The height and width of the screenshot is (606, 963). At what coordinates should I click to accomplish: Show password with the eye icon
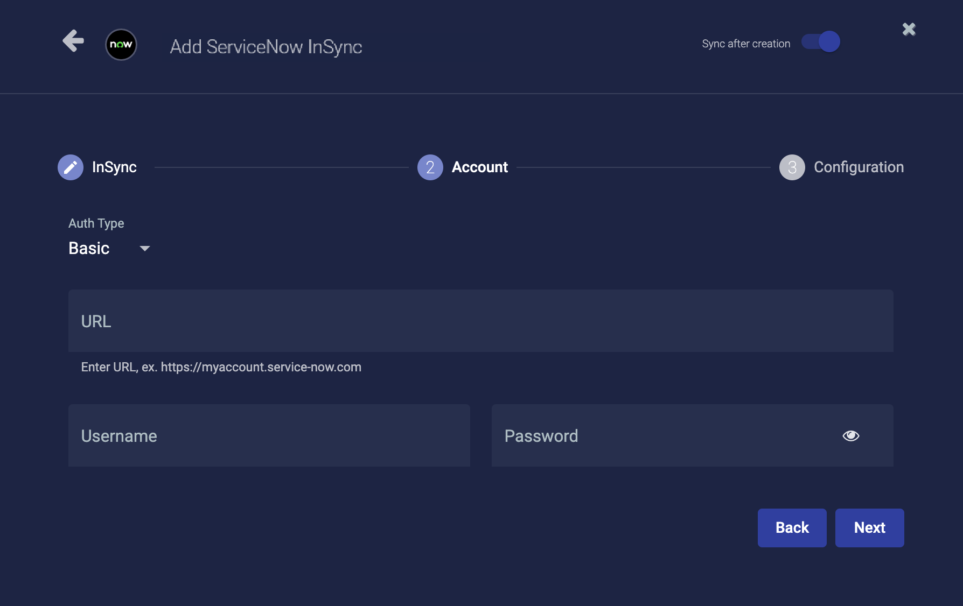[850, 435]
